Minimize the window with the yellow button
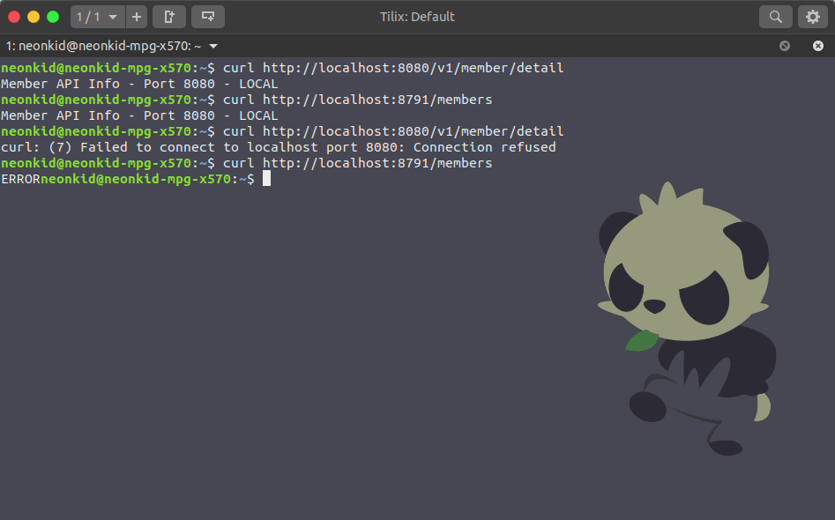Viewport: 835px width, 520px height. 34,17
